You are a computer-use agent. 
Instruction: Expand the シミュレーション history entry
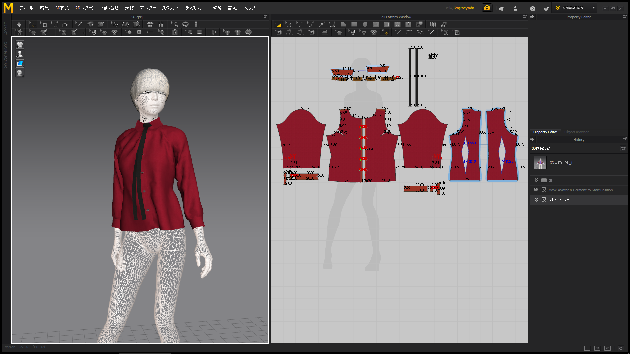click(536, 200)
